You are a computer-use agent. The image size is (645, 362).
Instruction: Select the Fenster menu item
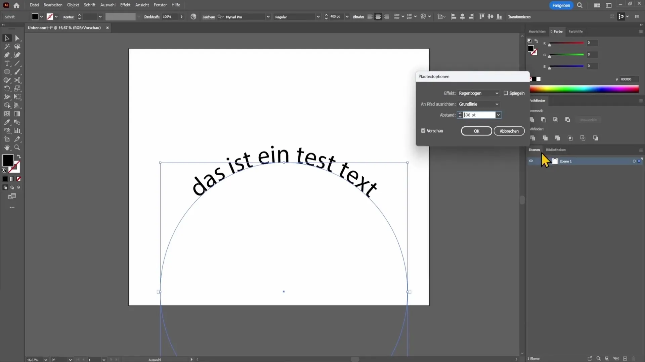coord(161,5)
